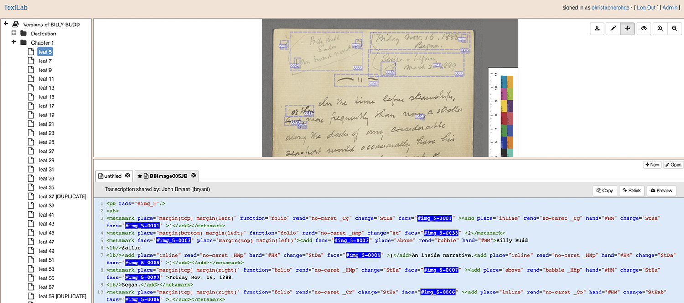Click the zoom out magnifier icon
Screen dimensions: 684x303
(x=675, y=28)
